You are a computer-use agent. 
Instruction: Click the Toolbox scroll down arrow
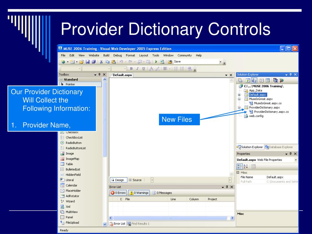click(105, 224)
